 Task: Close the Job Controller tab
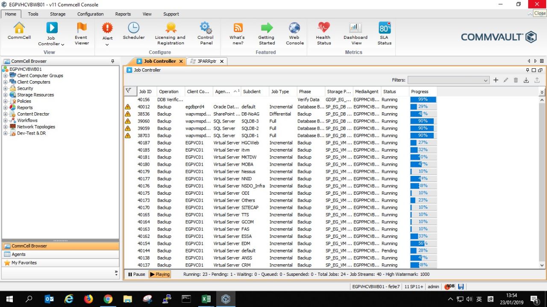tap(181, 61)
